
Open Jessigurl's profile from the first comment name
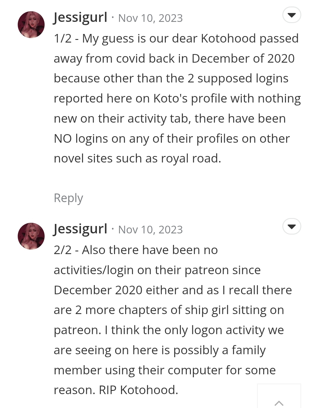(80, 17)
